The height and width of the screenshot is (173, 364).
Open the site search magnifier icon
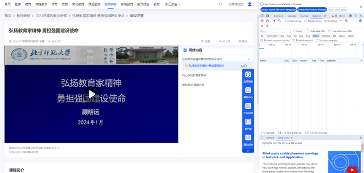221,4
